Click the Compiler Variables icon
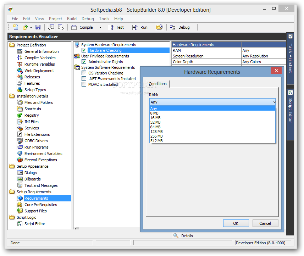This screenshot has width=304, height=256. (x=20, y=58)
